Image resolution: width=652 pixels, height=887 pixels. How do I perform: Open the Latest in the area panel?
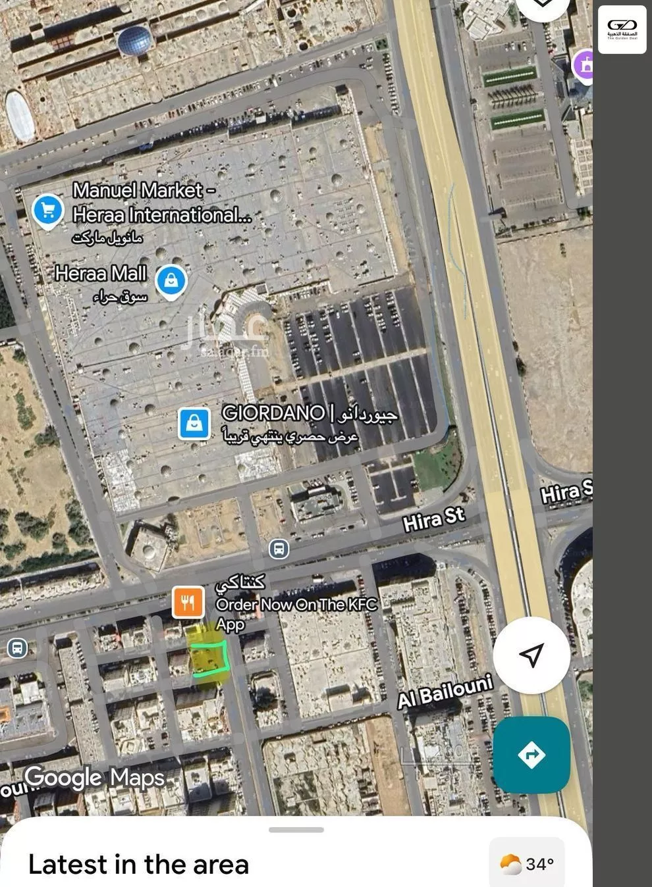point(139,865)
